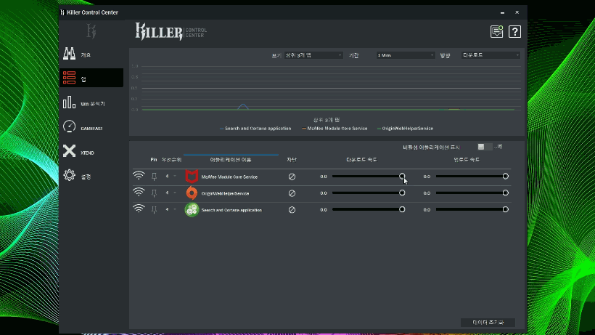Block OriginWebHelperService traffic
The width and height of the screenshot is (595, 335).
292,193
